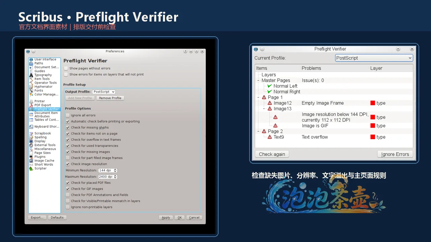Open Guides preferences icon
The height and width of the screenshot is (242, 431).
[x=31, y=71]
